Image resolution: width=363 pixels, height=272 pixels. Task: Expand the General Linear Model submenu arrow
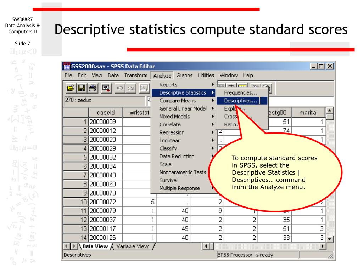pyautogui.click(x=213, y=108)
